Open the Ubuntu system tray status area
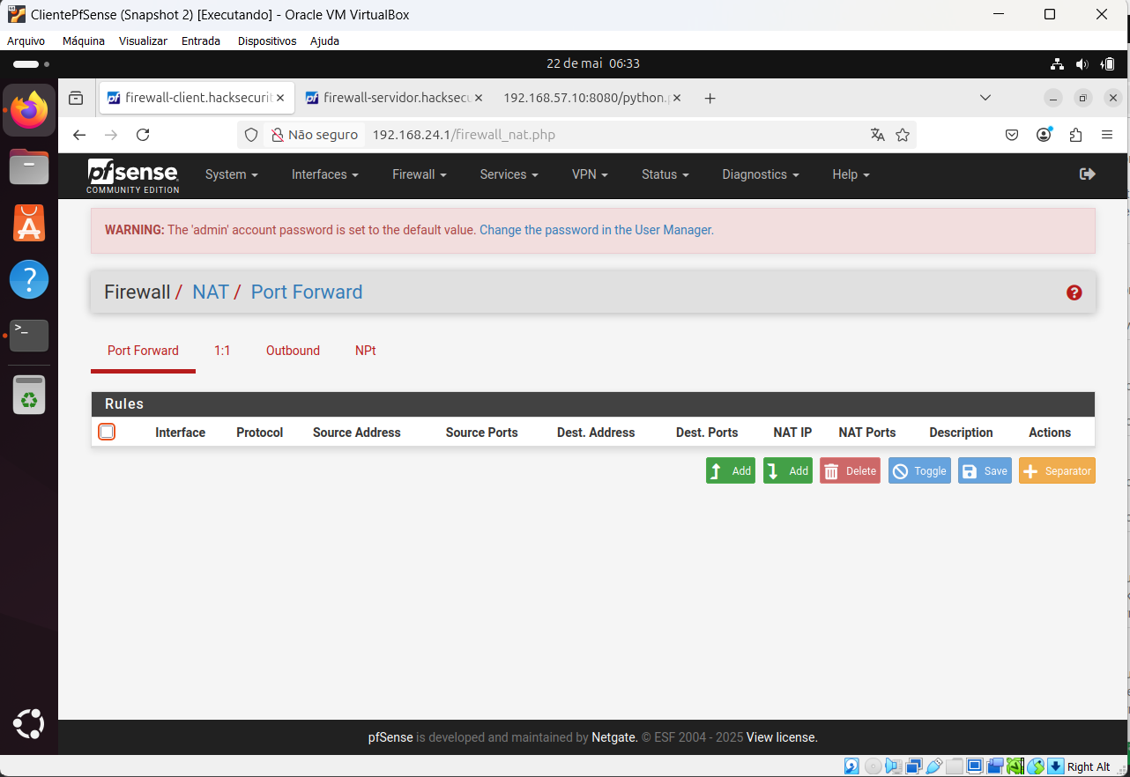Screen dimensions: 1130x777 pos(1082,63)
